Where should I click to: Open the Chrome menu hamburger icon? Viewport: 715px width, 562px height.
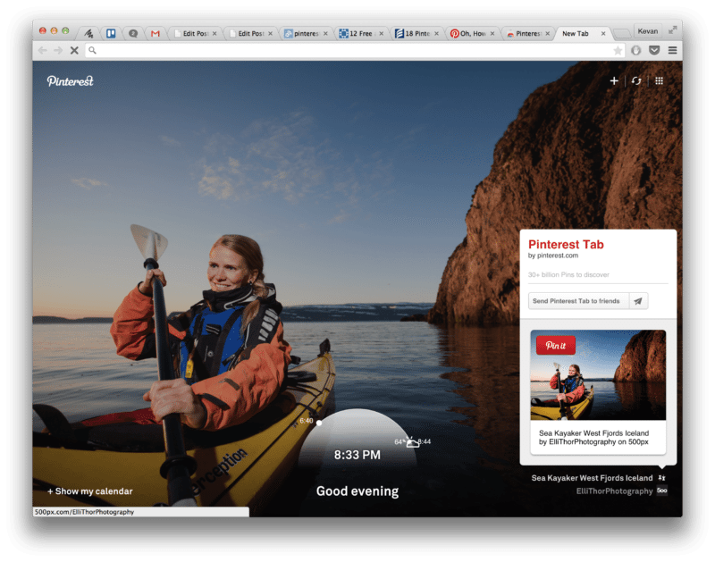(x=673, y=50)
